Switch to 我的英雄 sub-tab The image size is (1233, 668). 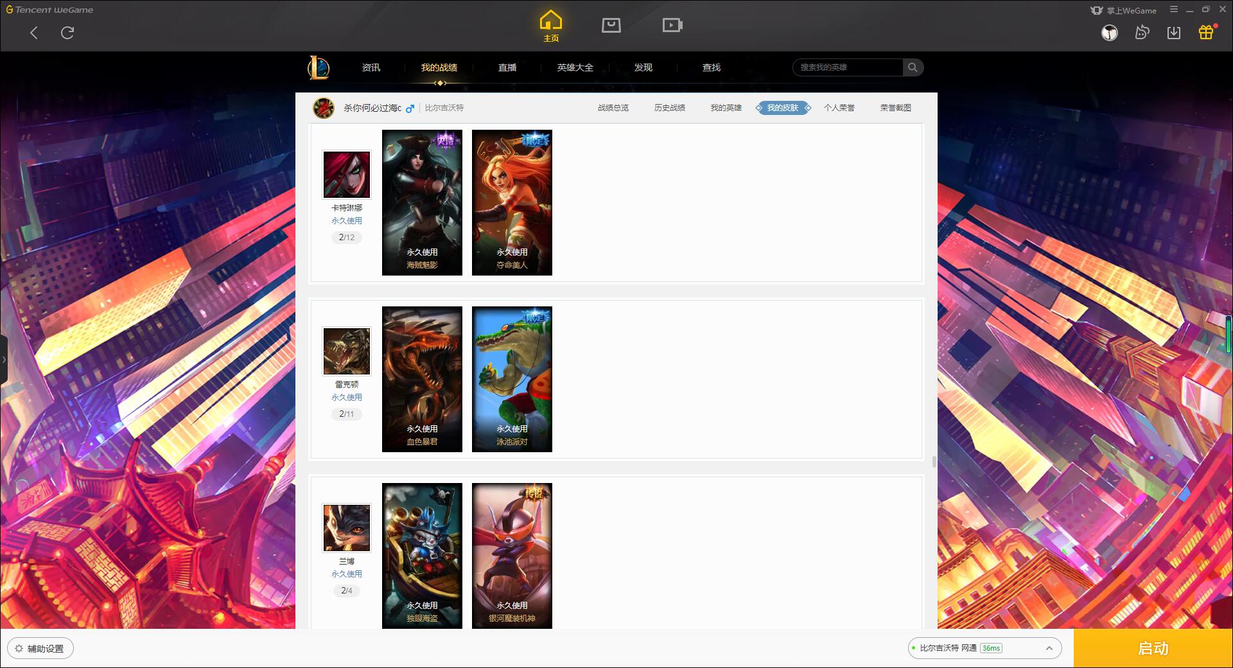pyautogui.click(x=726, y=108)
